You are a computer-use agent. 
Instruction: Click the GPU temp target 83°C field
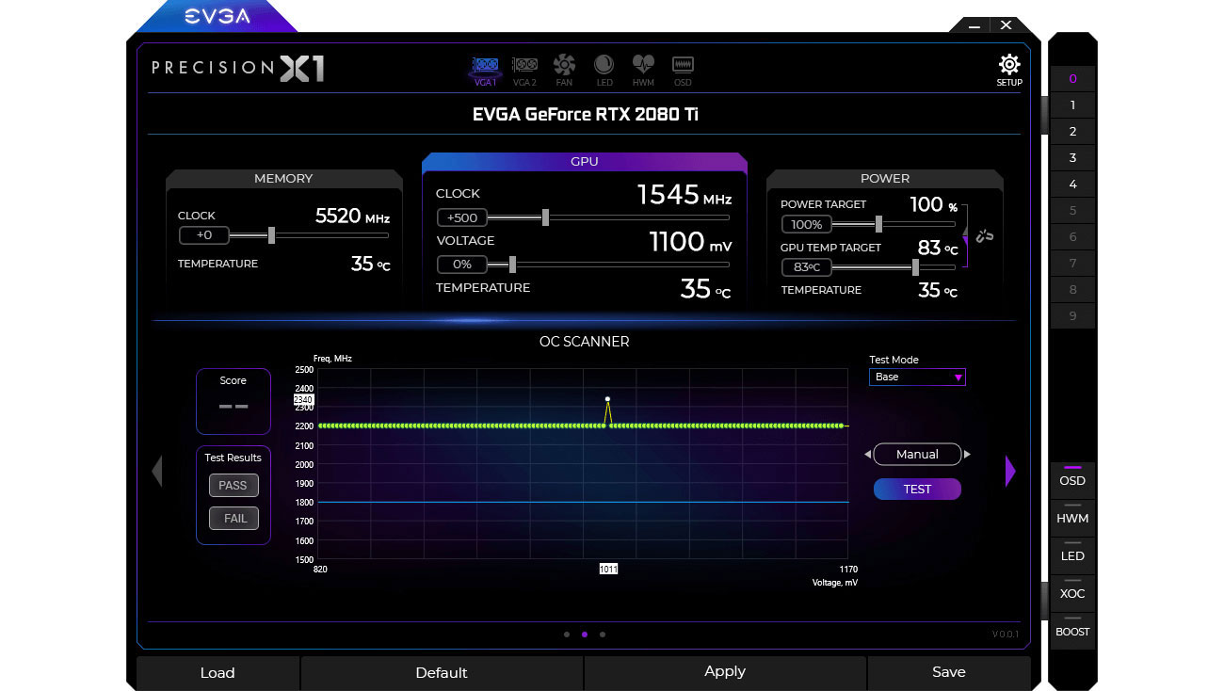[x=807, y=267]
